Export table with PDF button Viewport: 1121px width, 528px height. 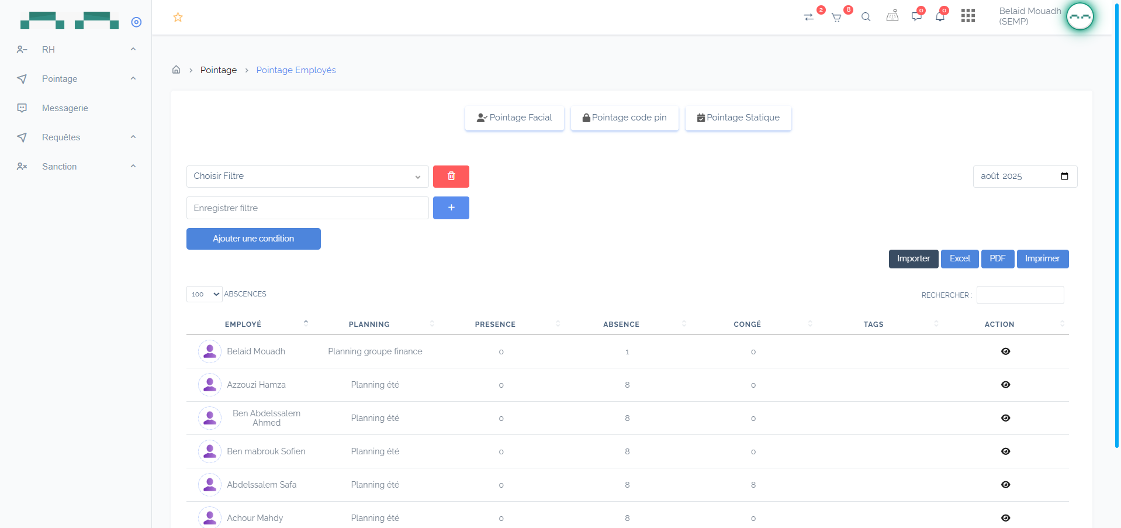click(998, 258)
